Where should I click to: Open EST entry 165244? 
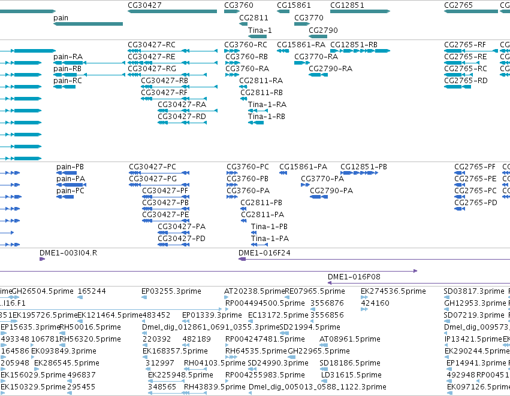pyautogui.click(x=92, y=291)
